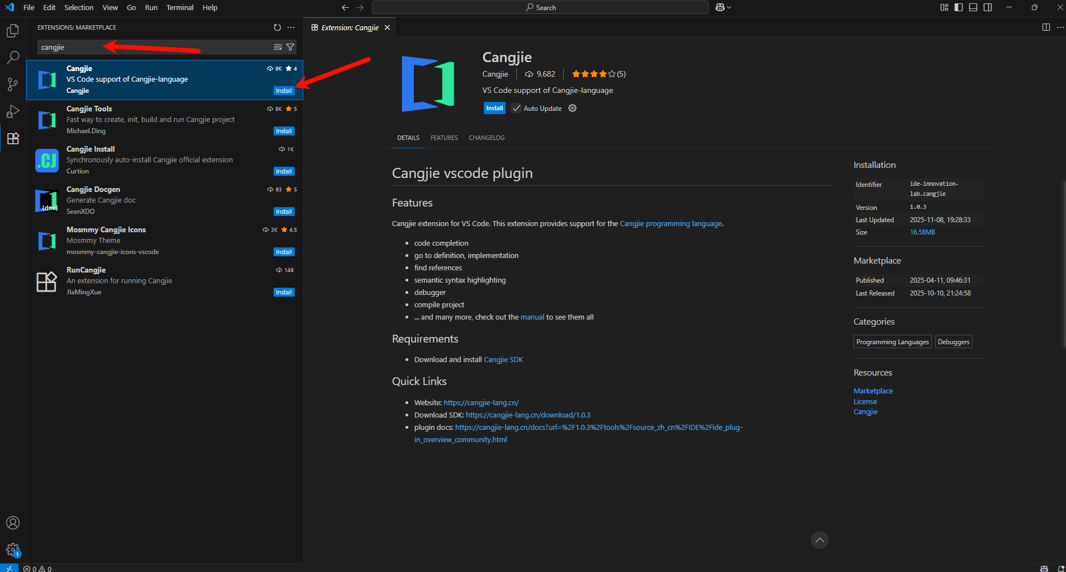Open the License resource link
Image resolution: width=1066 pixels, height=572 pixels.
click(x=865, y=401)
